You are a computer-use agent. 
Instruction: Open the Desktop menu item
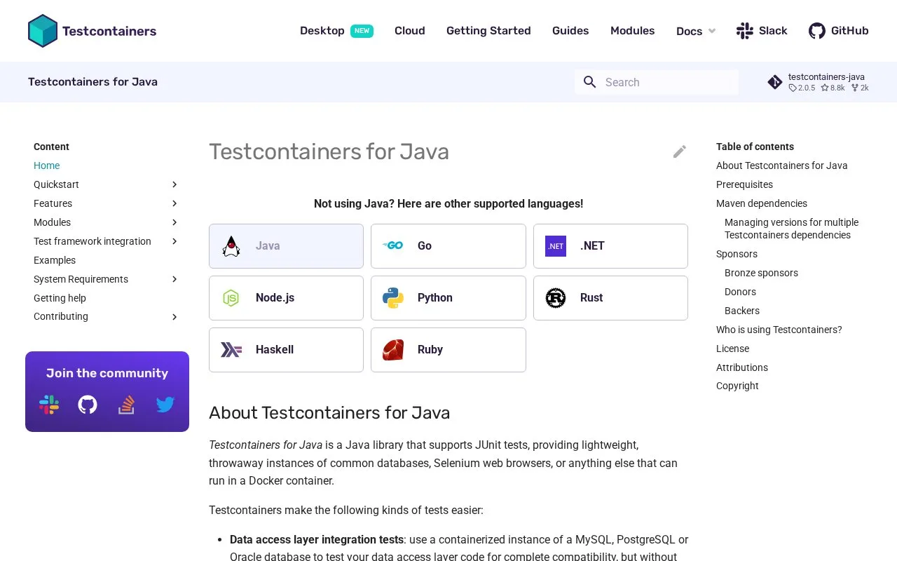322,31
